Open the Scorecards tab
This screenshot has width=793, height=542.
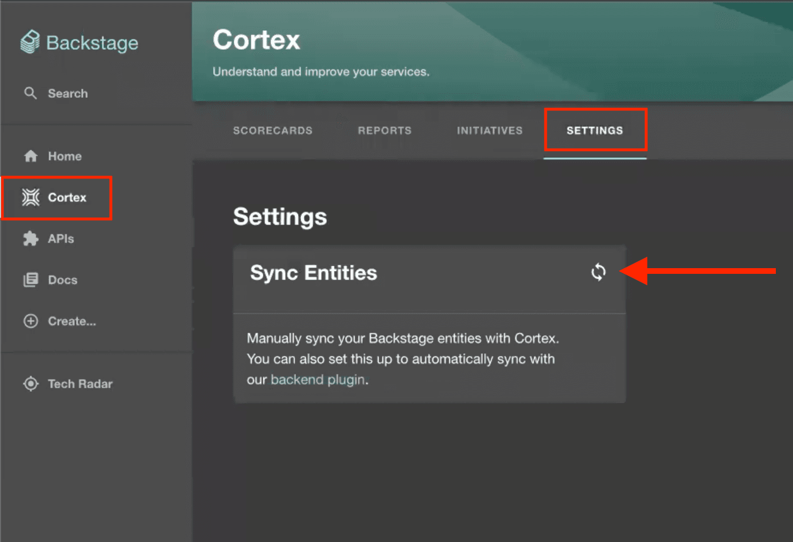(273, 130)
